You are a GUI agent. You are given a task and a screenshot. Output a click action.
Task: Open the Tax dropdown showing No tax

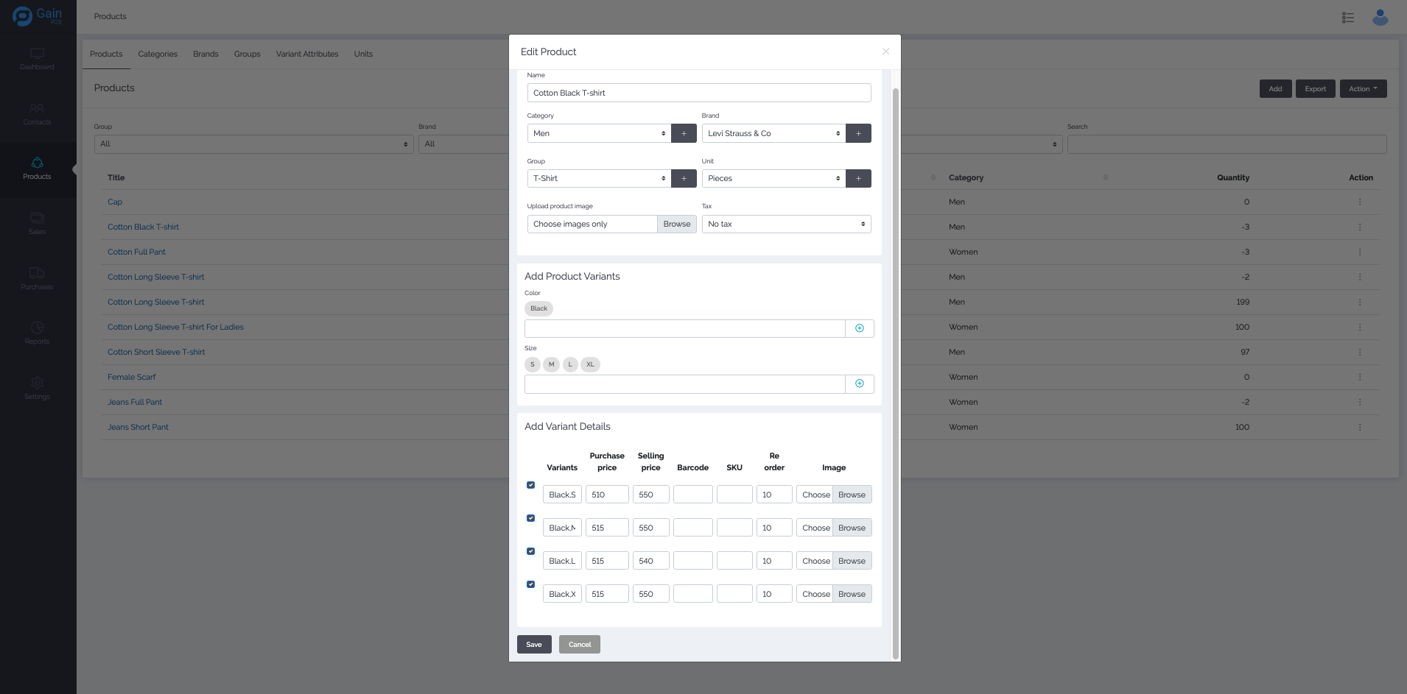785,224
